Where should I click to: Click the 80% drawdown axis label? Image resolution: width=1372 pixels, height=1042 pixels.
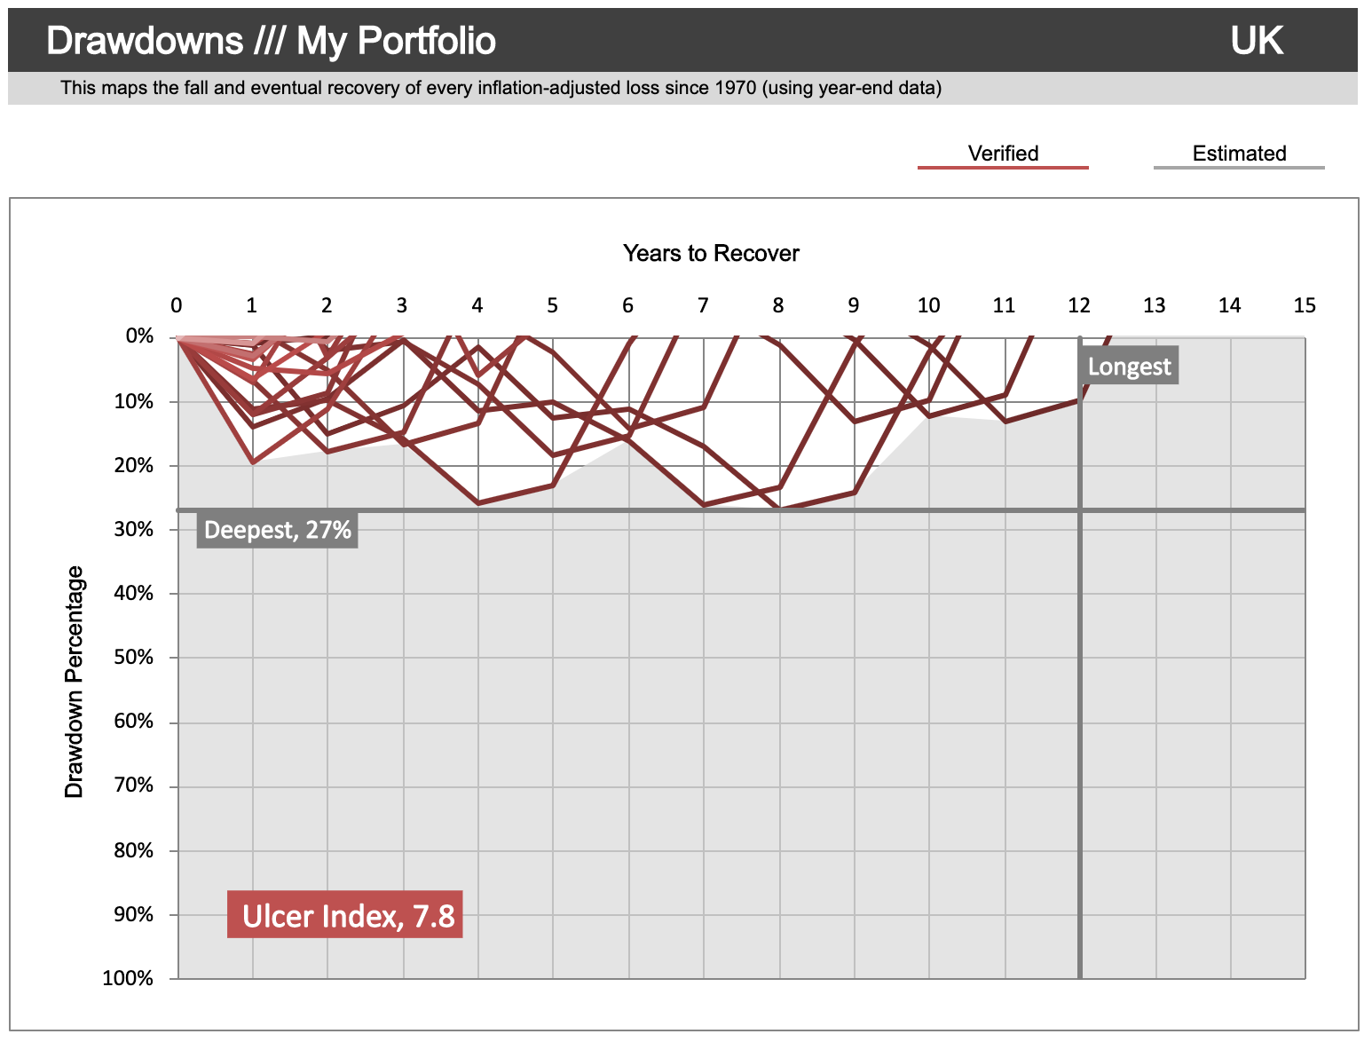[133, 850]
